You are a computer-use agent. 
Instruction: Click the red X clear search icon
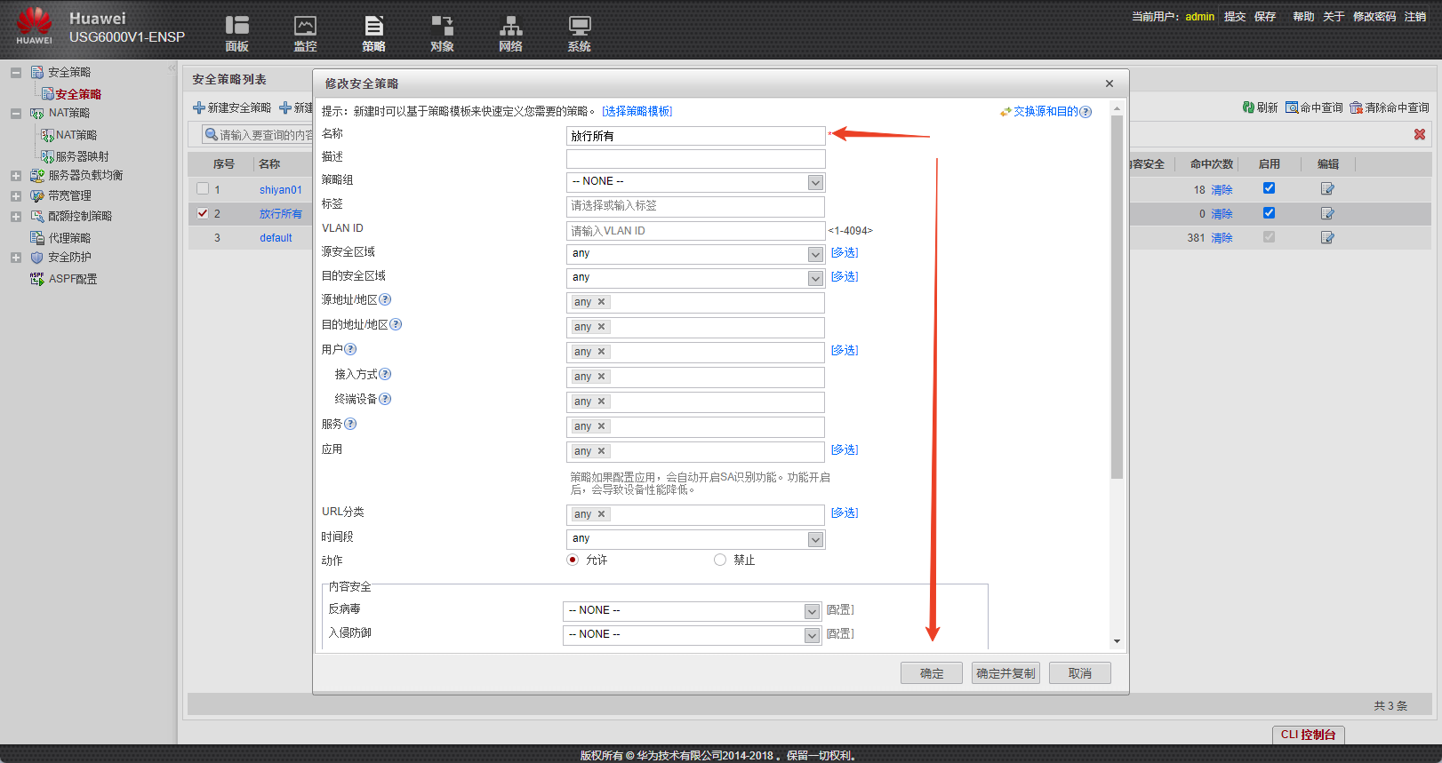(x=1420, y=134)
